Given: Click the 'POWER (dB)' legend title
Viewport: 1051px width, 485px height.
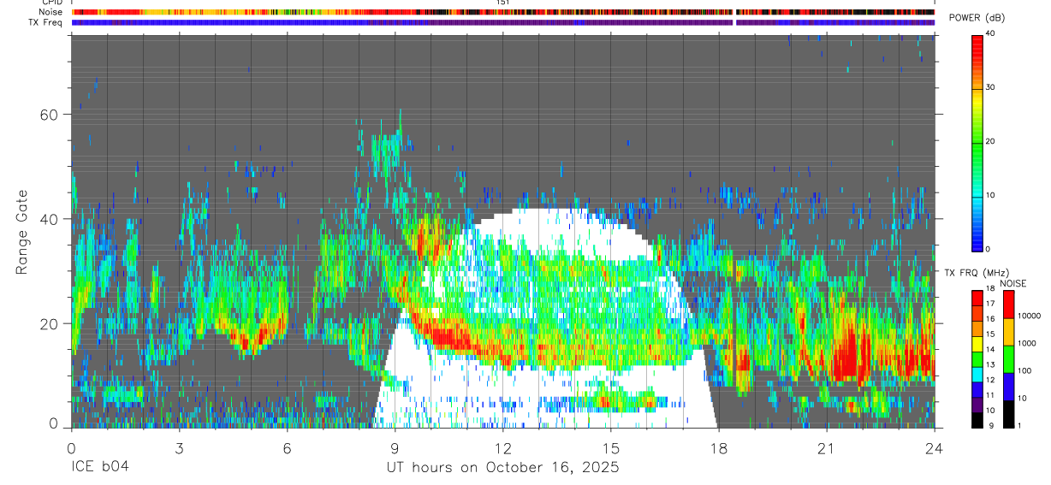Looking at the screenshot, I should pyautogui.click(x=977, y=18).
